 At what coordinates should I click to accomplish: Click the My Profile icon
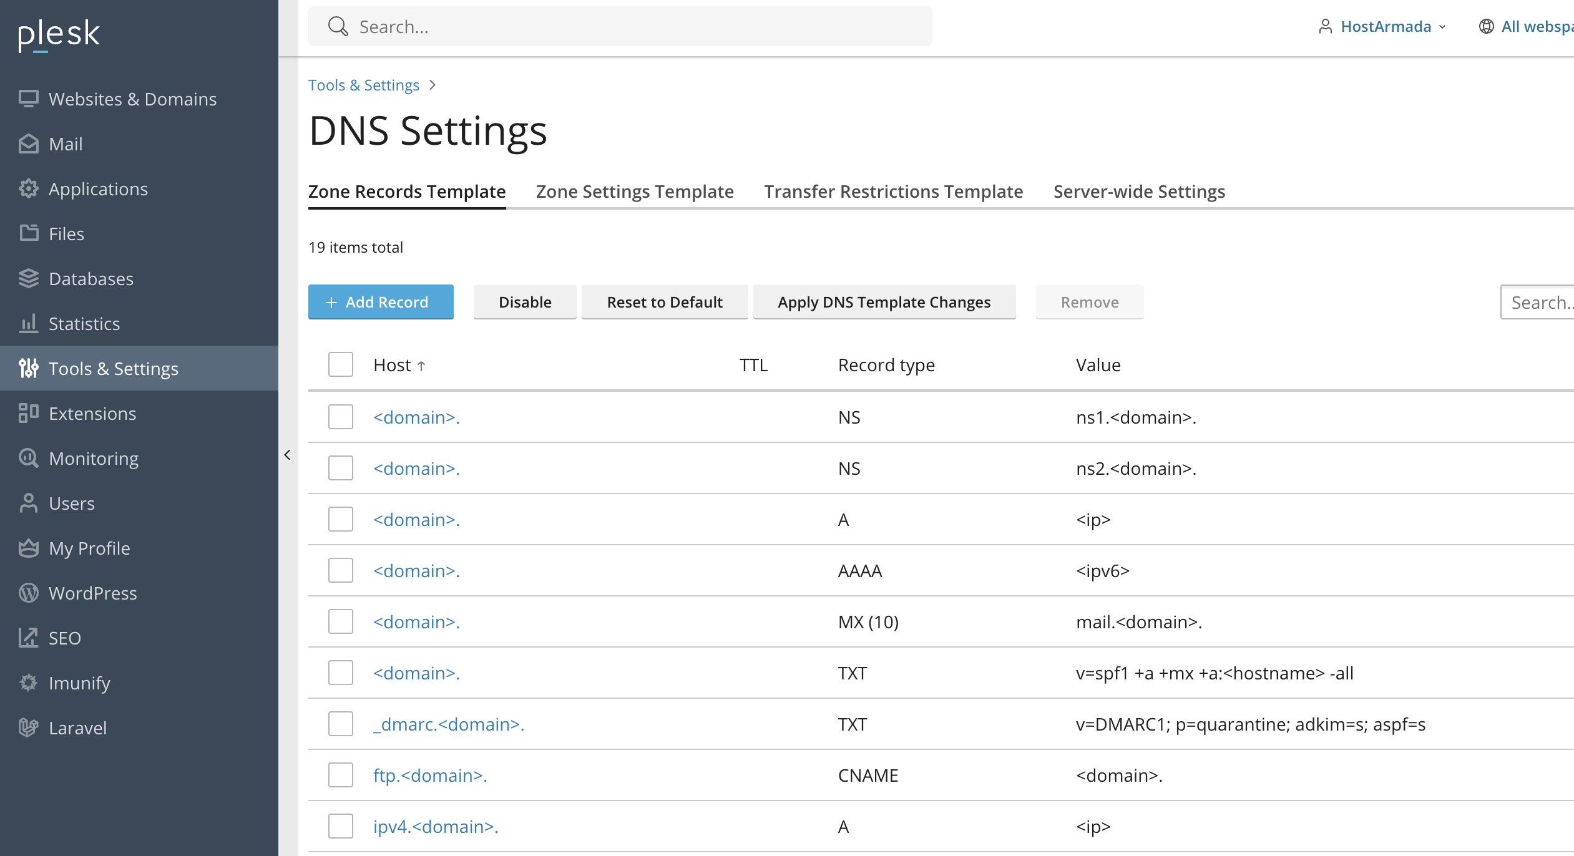coord(29,548)
